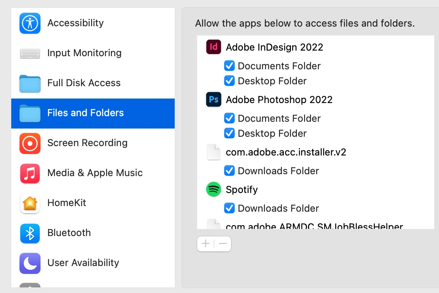Click the Media & Apple Music note icon
This screenshot has width=439, height=293.
(x=30, y=173)
